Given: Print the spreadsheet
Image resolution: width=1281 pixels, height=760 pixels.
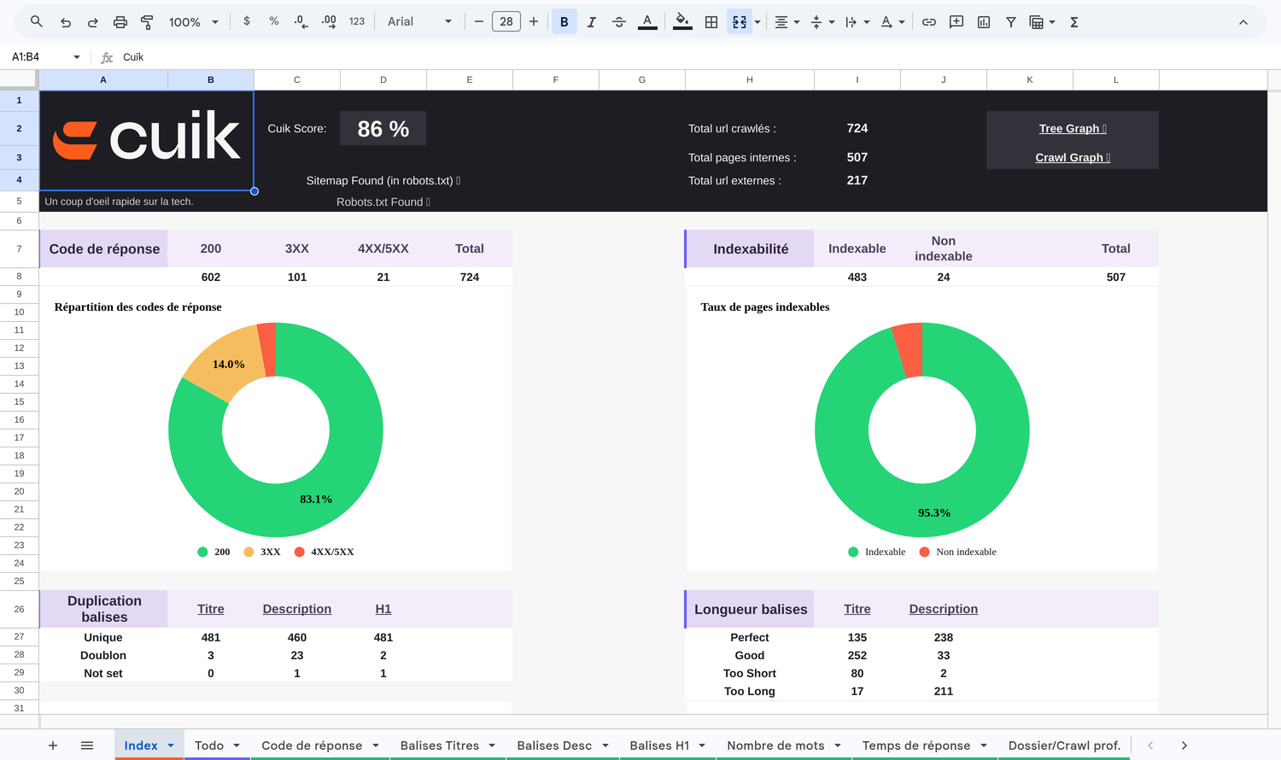Looking at the screenshot, I should coord(120,22).
